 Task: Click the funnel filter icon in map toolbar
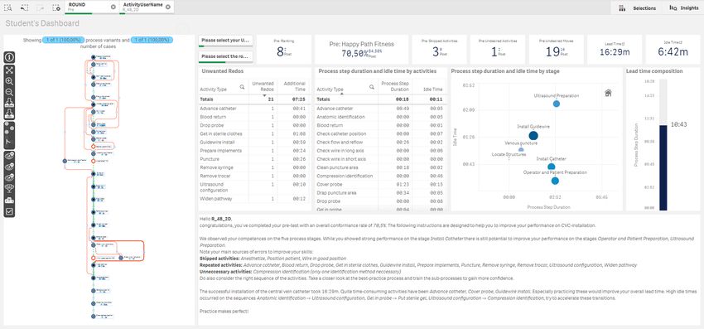tap(9, 188)
